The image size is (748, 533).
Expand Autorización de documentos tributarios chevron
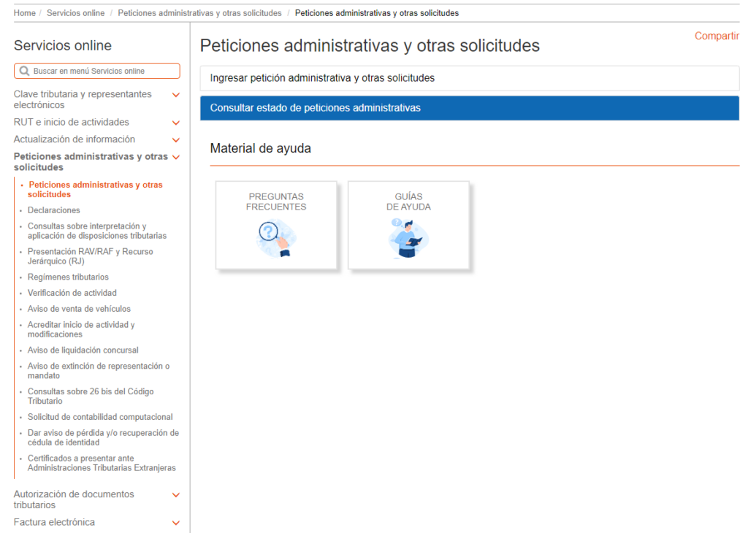pyautogui.click(x=175, y=495)
